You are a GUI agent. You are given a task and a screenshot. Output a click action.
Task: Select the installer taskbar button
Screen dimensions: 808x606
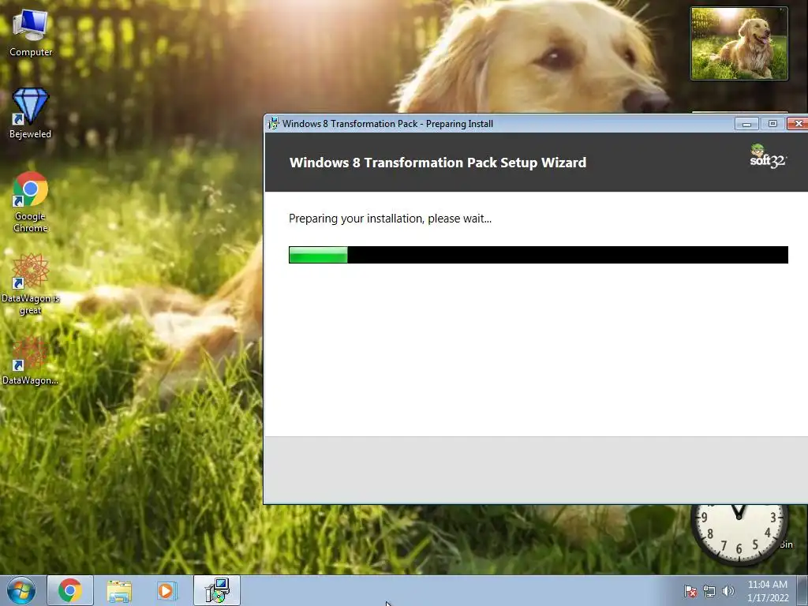click(217, 590)
